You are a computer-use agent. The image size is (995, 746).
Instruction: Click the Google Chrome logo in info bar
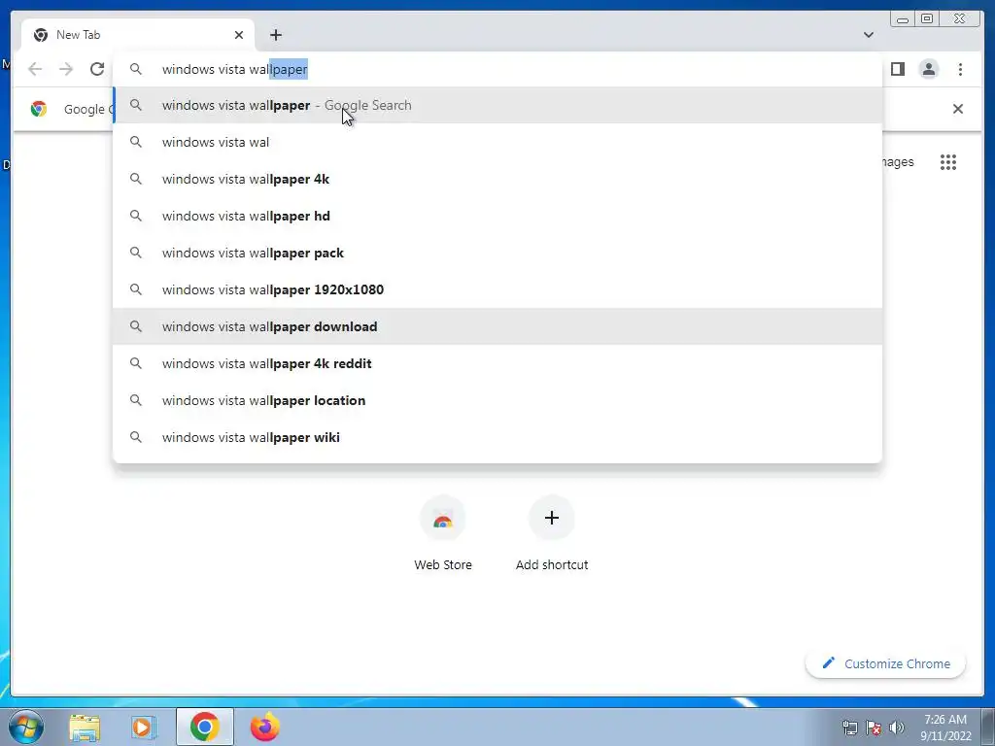click(x=39, y=109)
